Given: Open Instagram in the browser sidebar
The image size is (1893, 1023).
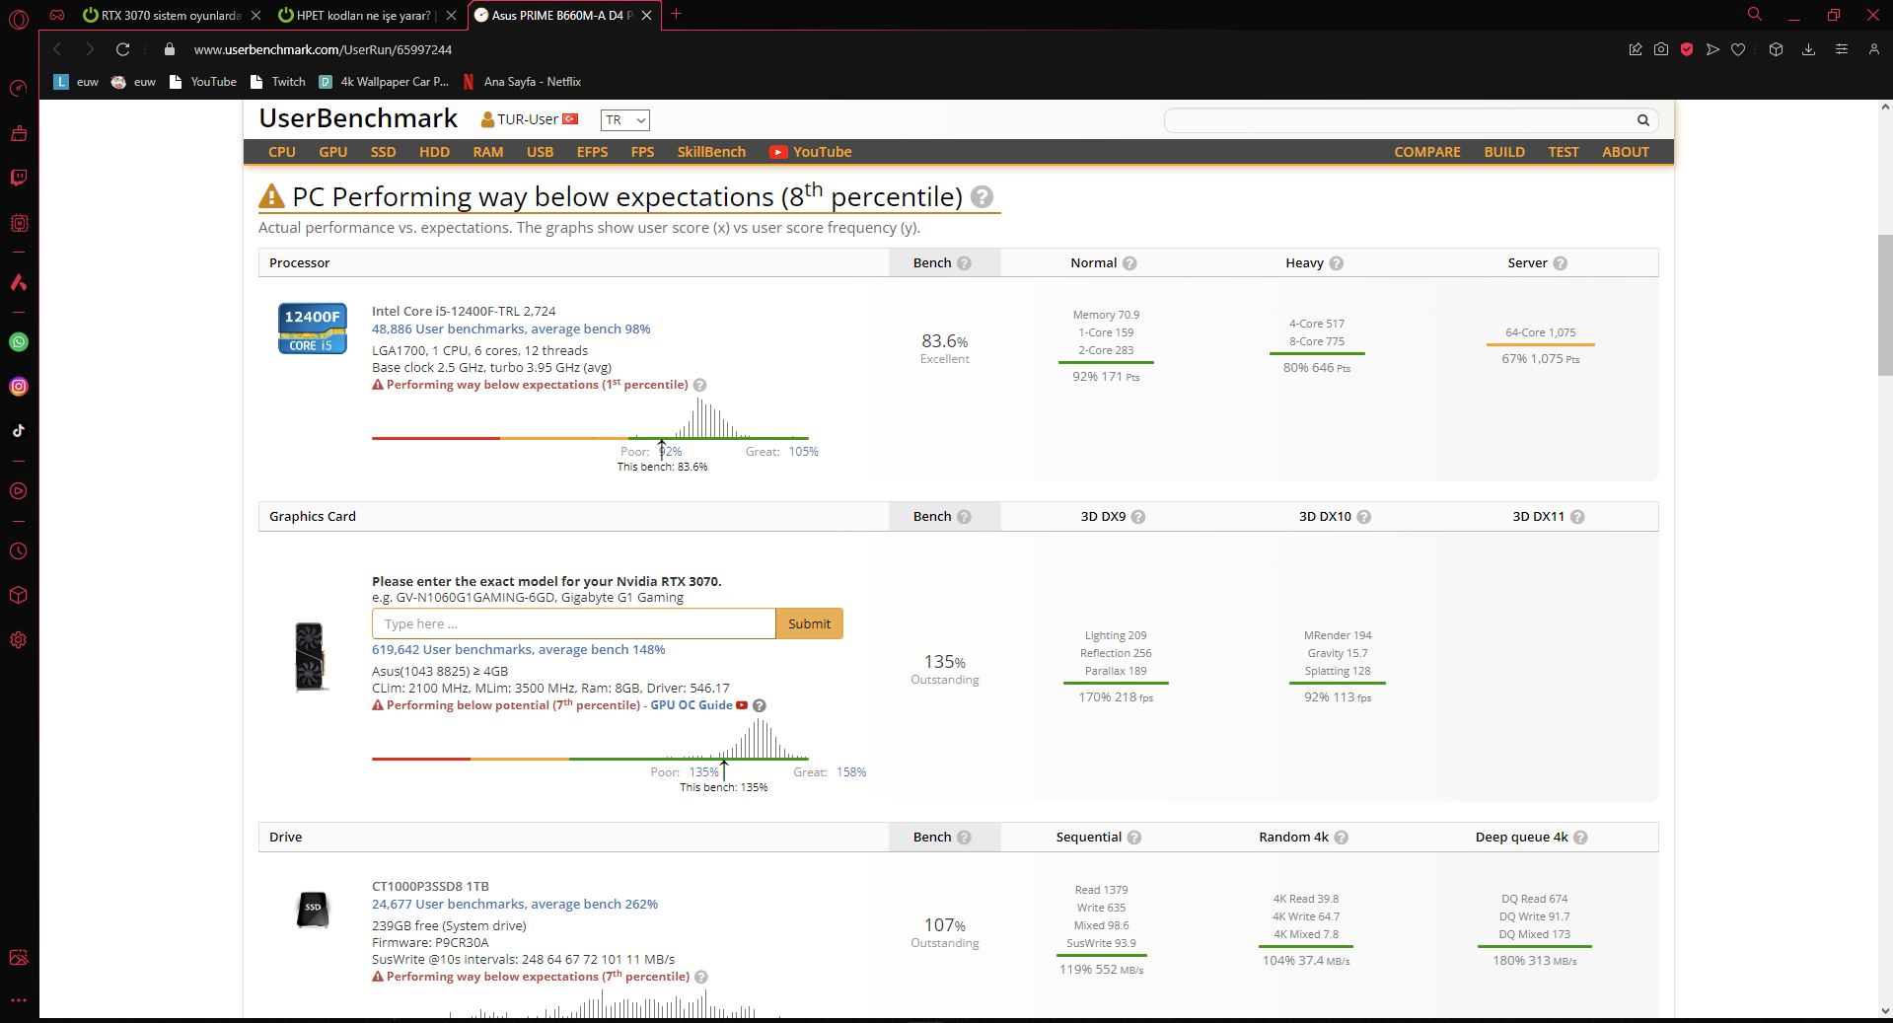Looking at the screenshot, I should (19, 387).
